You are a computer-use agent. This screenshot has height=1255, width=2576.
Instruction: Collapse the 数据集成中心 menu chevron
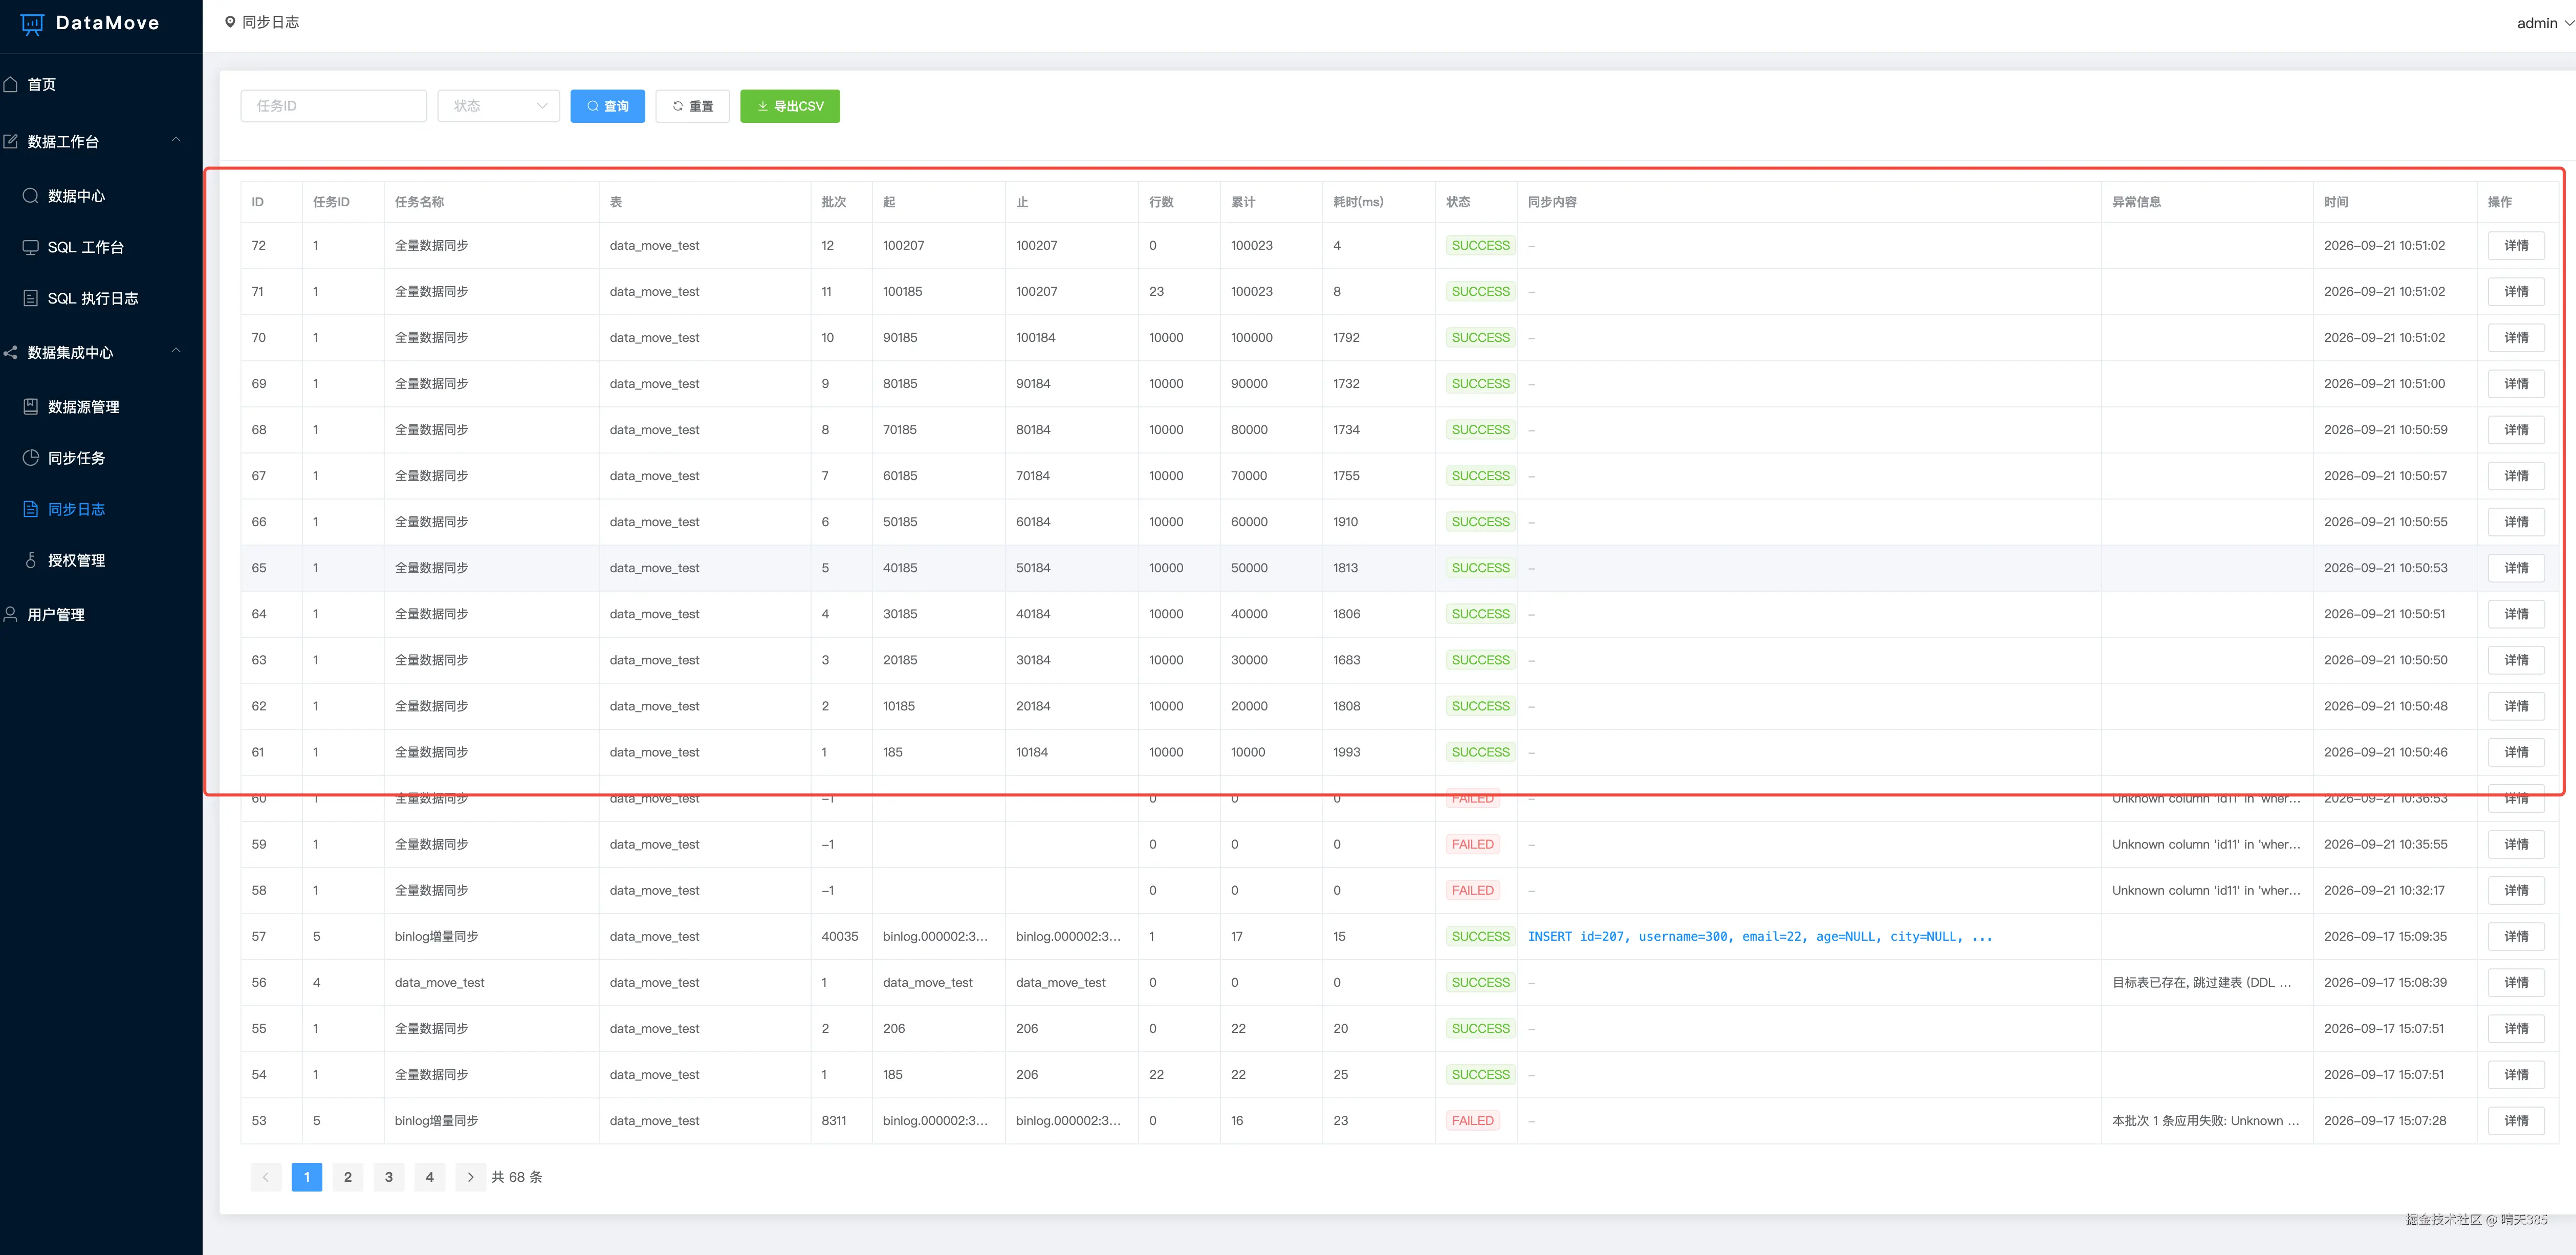[176, 350]
